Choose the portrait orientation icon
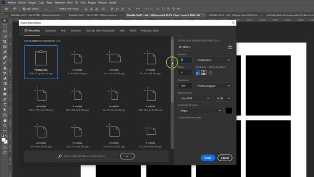This screenshot has width=314, height=177. pos(197,73)
